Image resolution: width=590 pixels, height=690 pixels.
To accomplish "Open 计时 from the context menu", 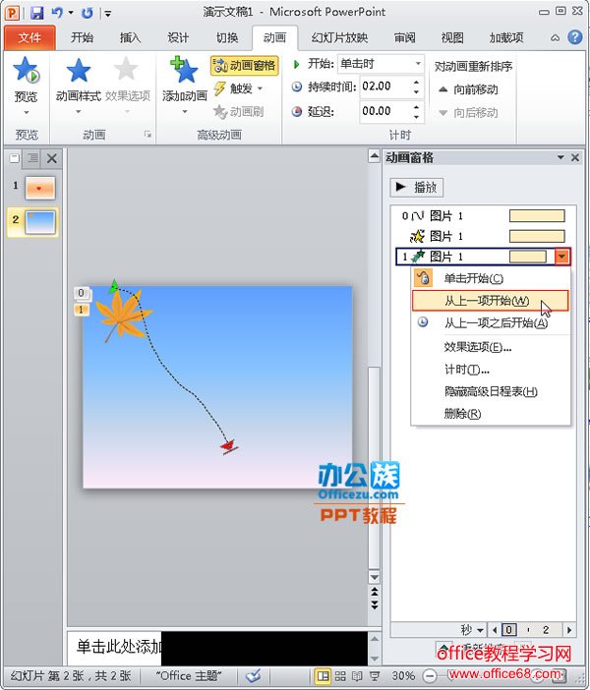I will [x=490, y=370].
